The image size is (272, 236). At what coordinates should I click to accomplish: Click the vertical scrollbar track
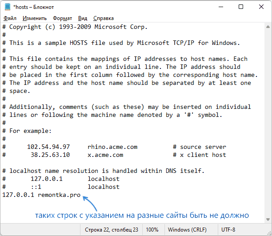click(x=268, y=123)
